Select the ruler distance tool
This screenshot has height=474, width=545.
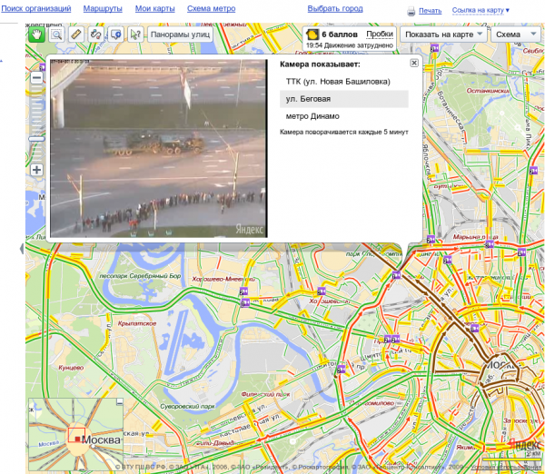(x=76, y=35)
